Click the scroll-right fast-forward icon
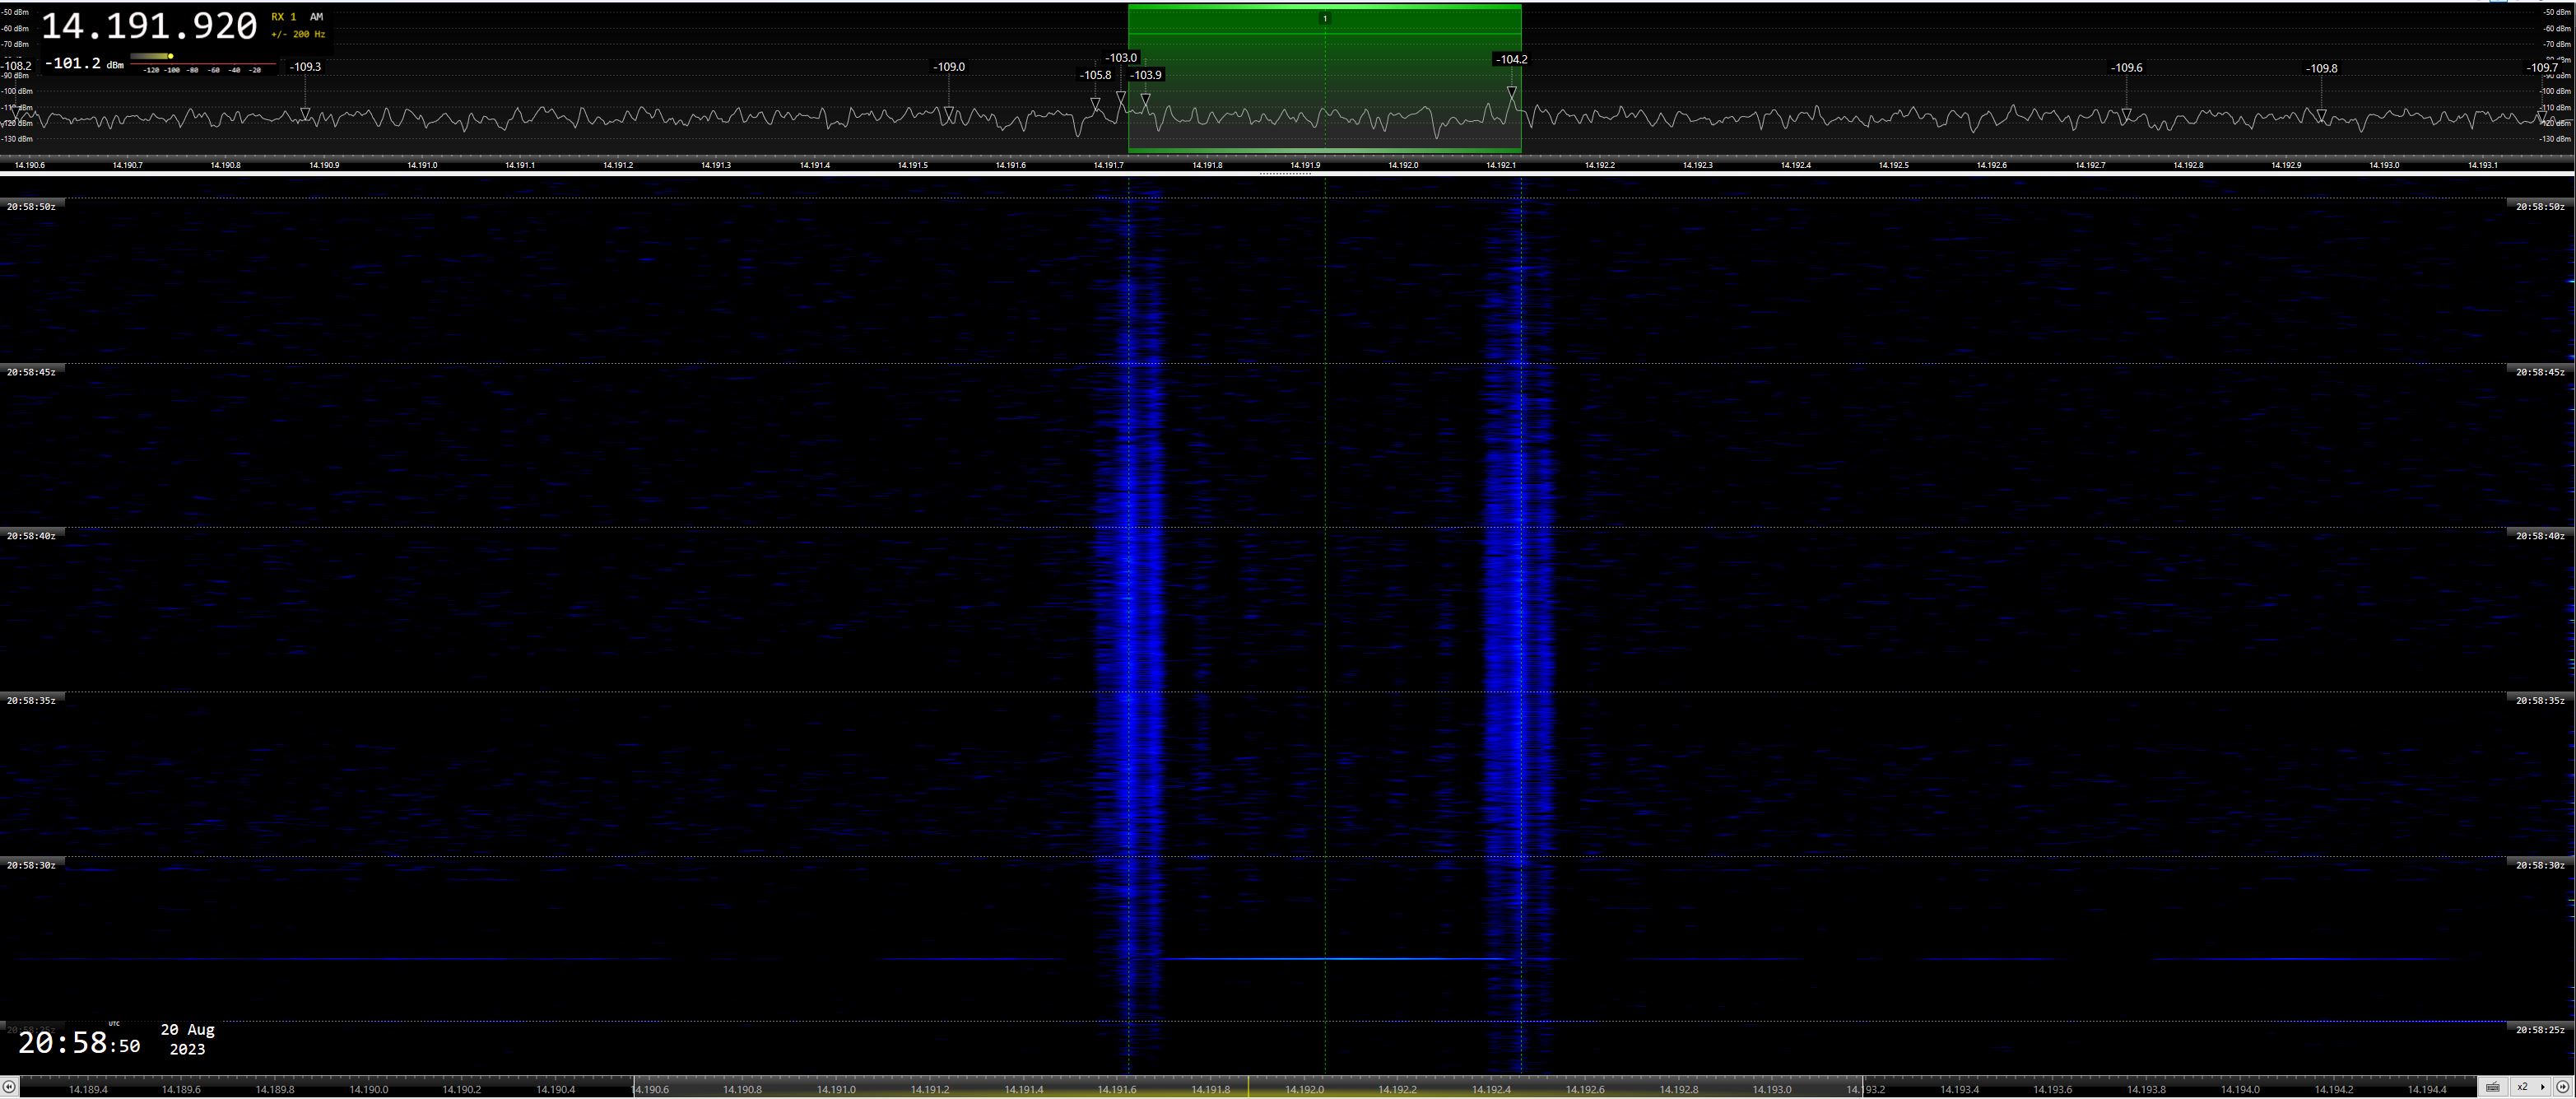Image resolution: width=2576 pixels, height=1099 pixels. (x=2562, y=1086)
